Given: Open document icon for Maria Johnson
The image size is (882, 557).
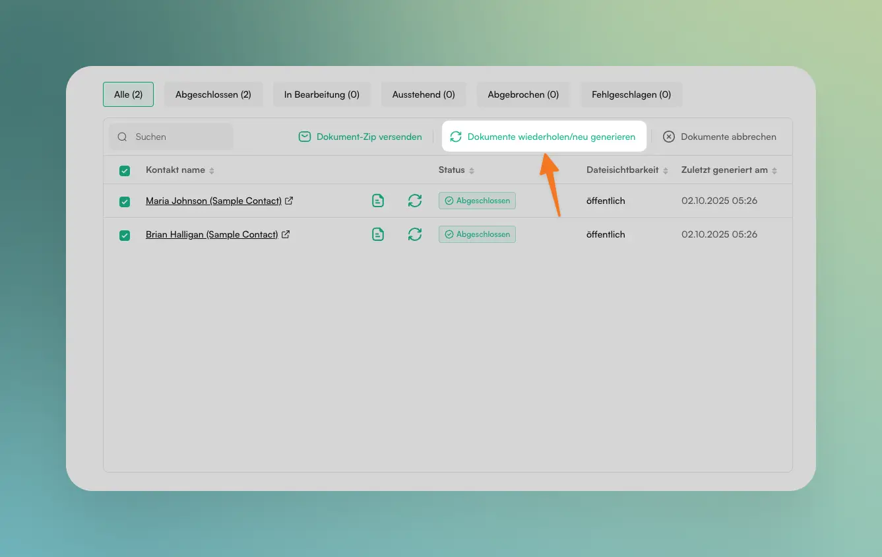Looking at the screenshot, I should pos(378,201).
